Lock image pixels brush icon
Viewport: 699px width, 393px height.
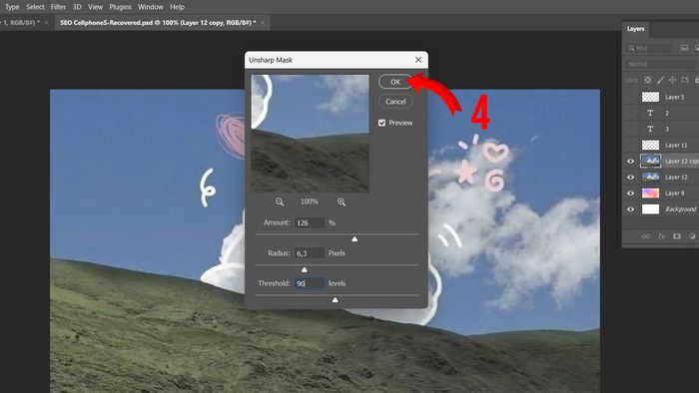(x=660, y=80)
